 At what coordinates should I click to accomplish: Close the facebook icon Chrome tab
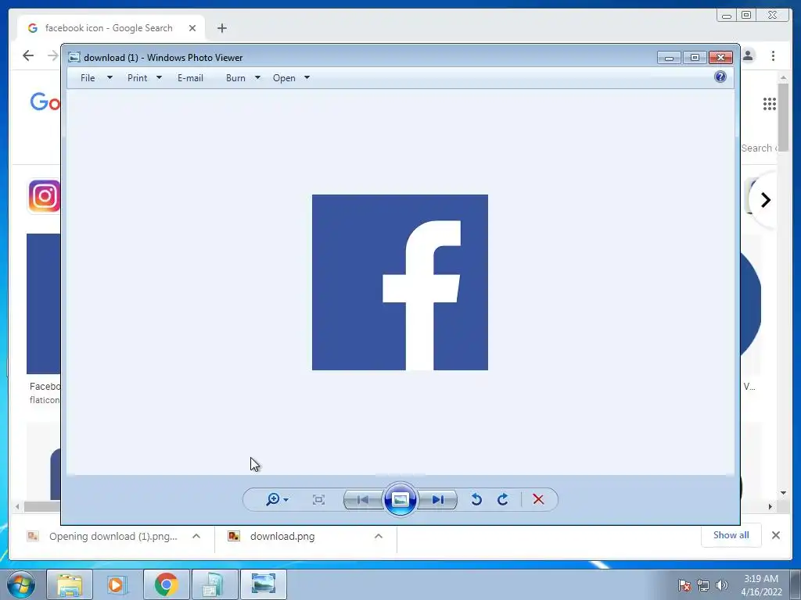pos(192,28)
